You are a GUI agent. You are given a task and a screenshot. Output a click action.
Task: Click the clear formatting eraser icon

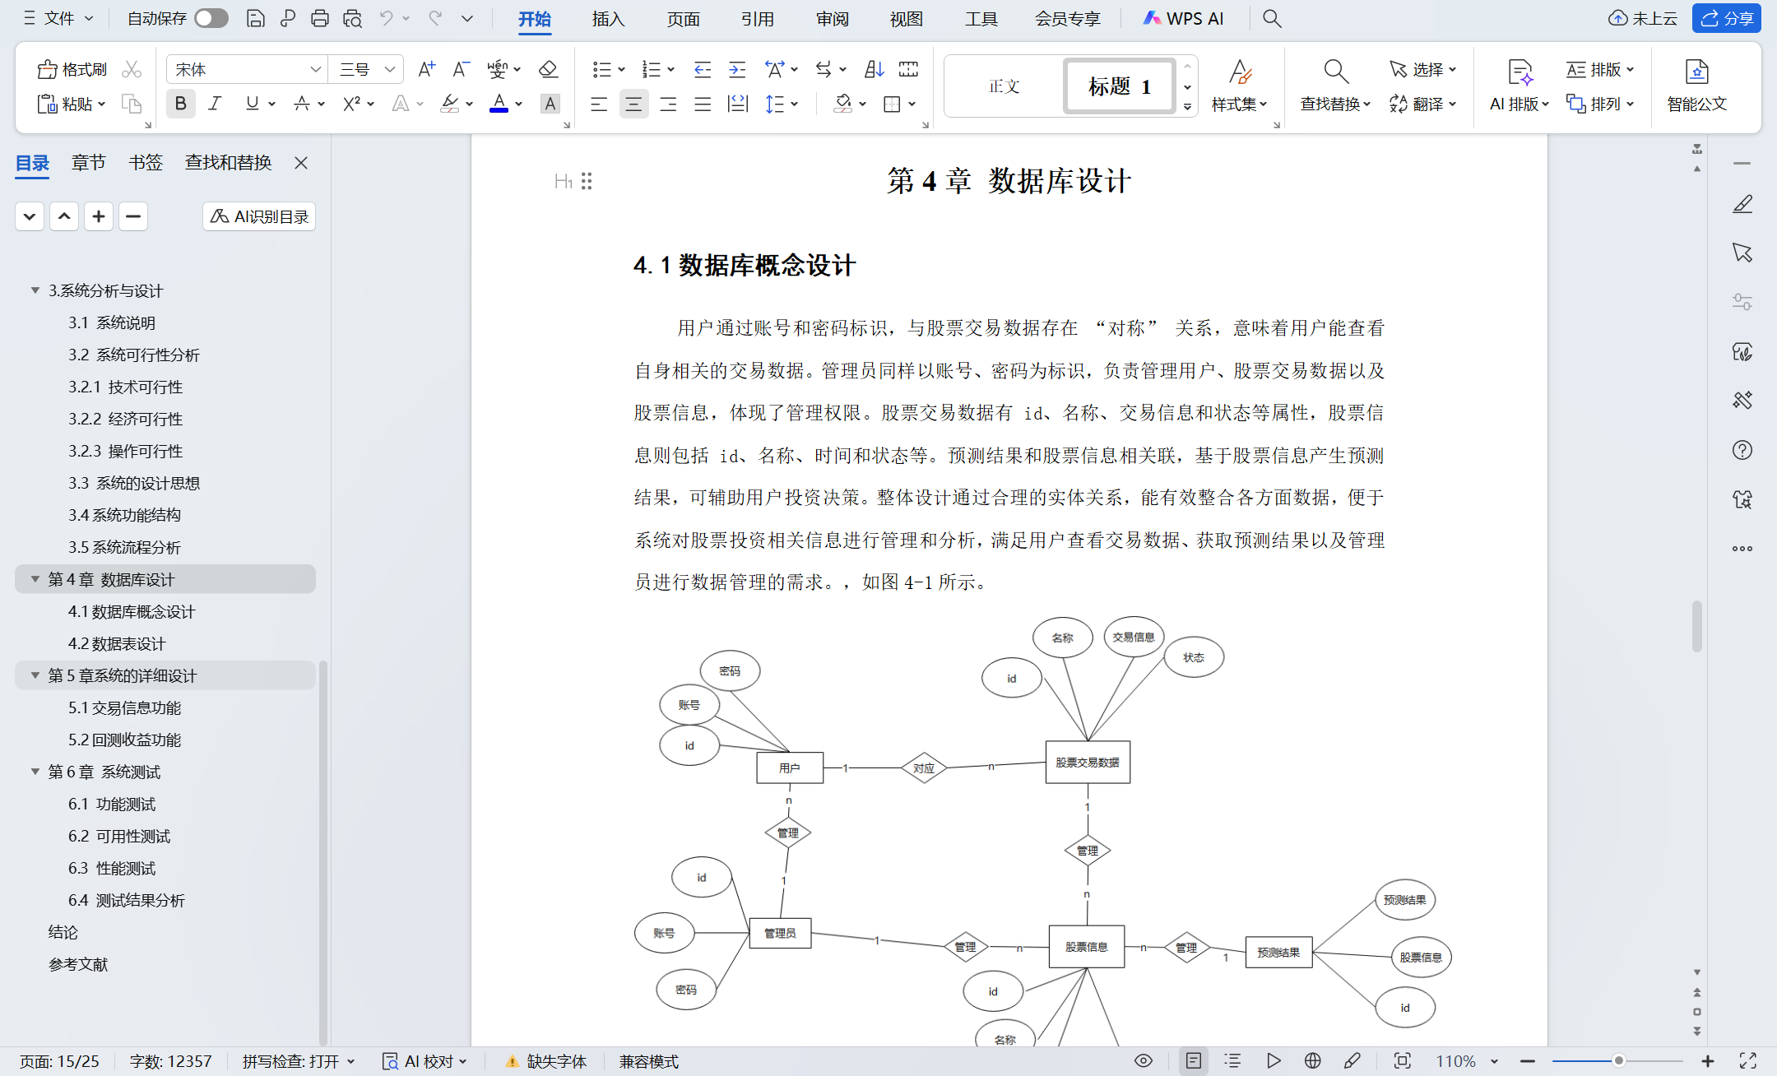548,70
